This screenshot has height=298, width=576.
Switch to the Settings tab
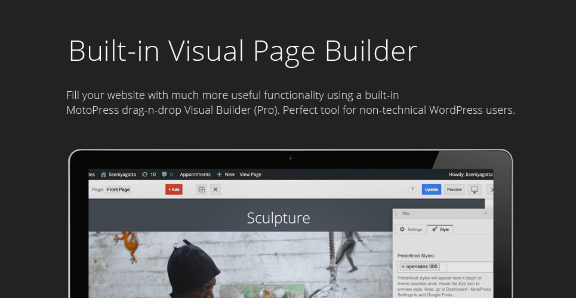point(411,229)
